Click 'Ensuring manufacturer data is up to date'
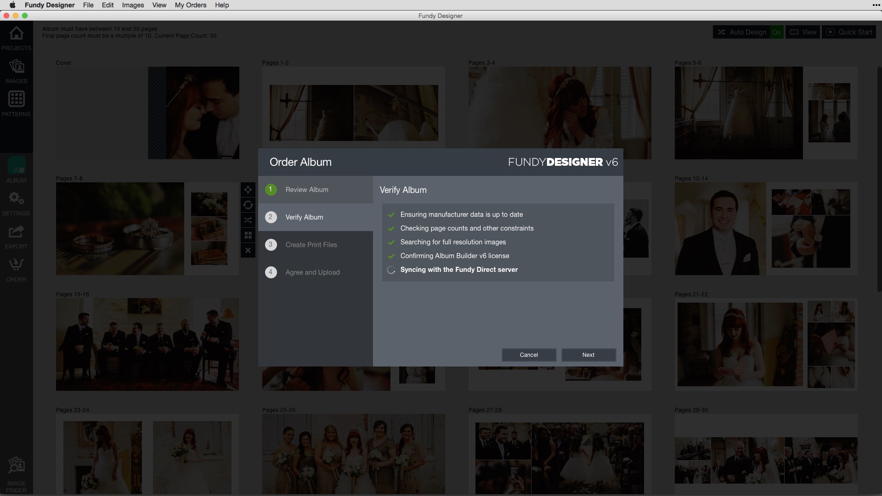Viewport: 882px width, 496px height. point(461,214)
